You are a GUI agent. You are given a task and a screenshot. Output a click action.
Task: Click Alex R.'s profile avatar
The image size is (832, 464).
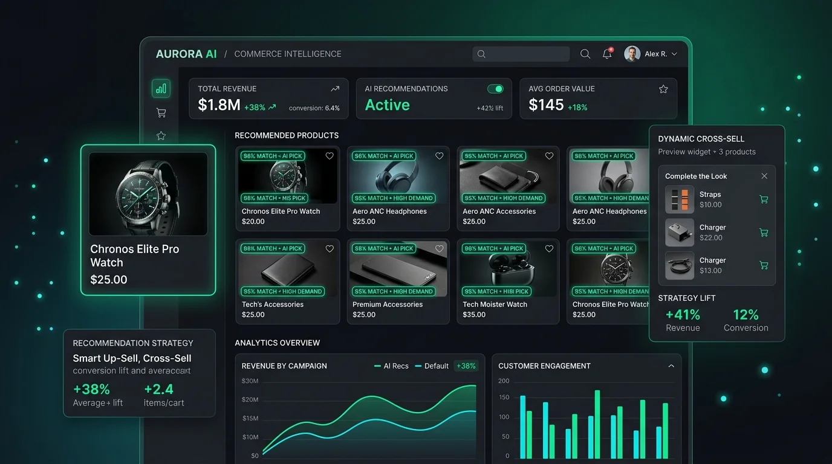[x=632, y=54]
